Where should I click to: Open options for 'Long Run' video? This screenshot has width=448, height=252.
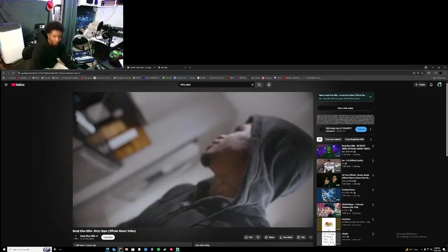click(x=373, y=219)
